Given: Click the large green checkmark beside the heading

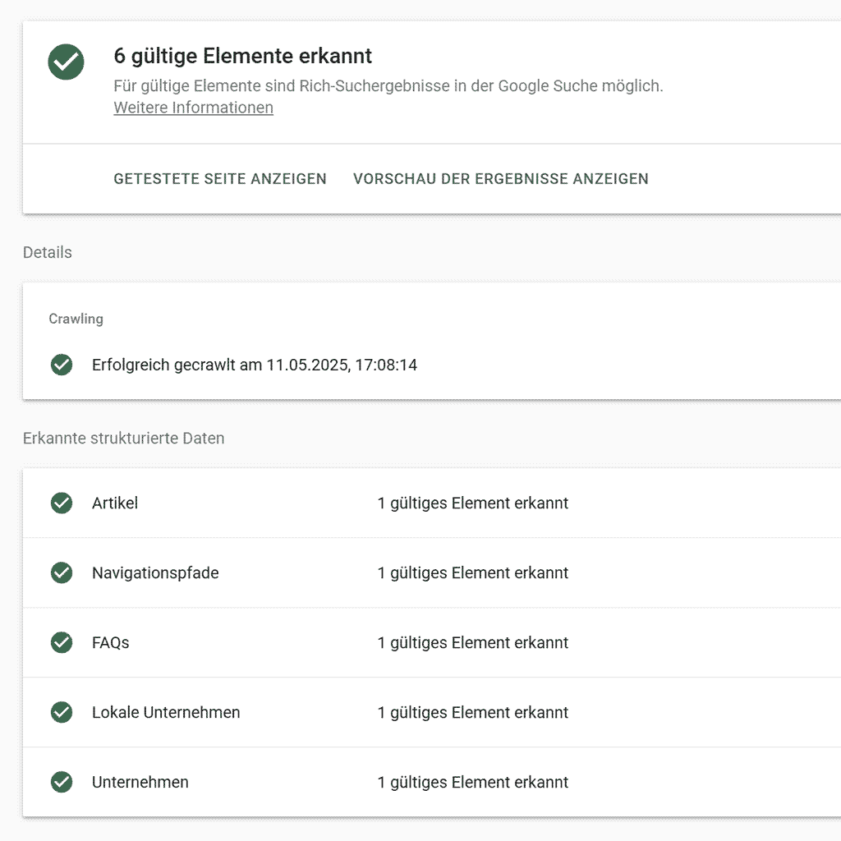Looking at the screenshot, I should 66,62.
